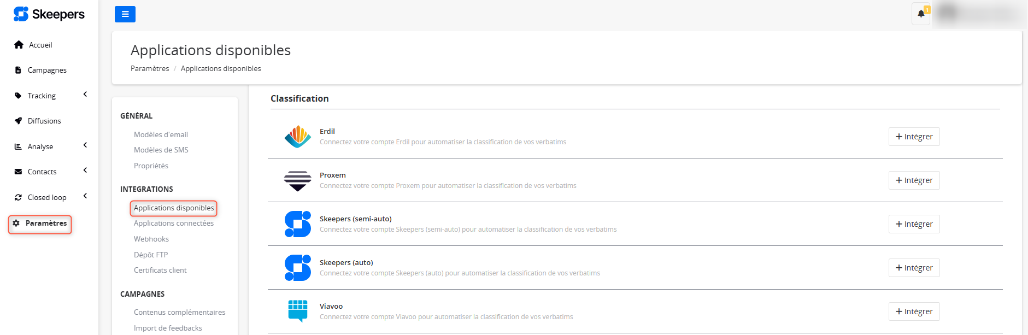Click the Accueil home icon
Image resolution: width=1028 pixels, height=335 pixels.
tap(19, 45)
